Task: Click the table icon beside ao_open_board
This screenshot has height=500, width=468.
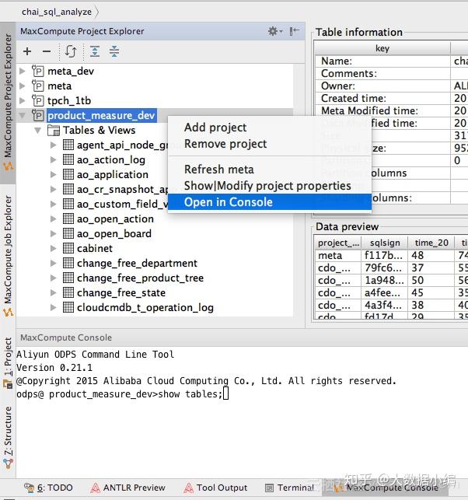Action: pyautogui.click(x=68, y=233)
